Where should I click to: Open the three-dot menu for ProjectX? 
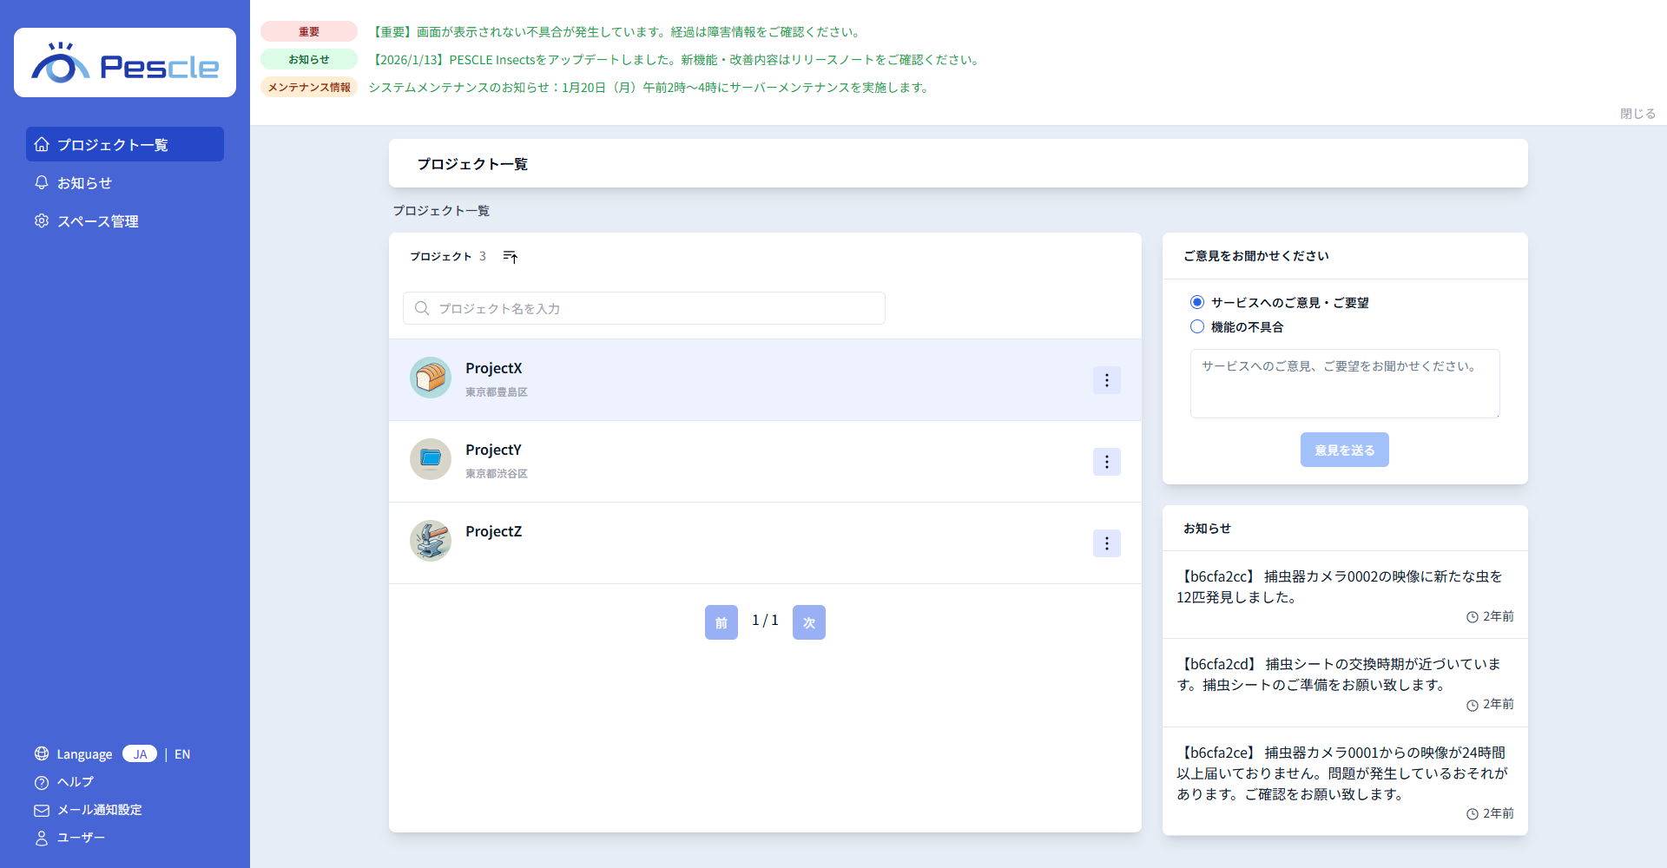click(1106, 380)
